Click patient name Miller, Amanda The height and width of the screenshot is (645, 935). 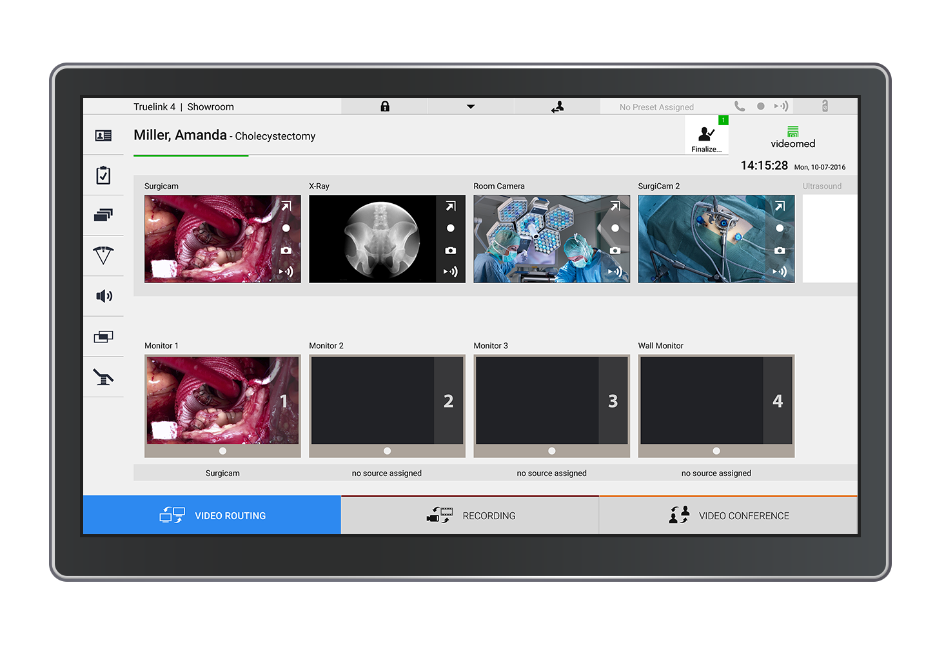click(180, 135)
